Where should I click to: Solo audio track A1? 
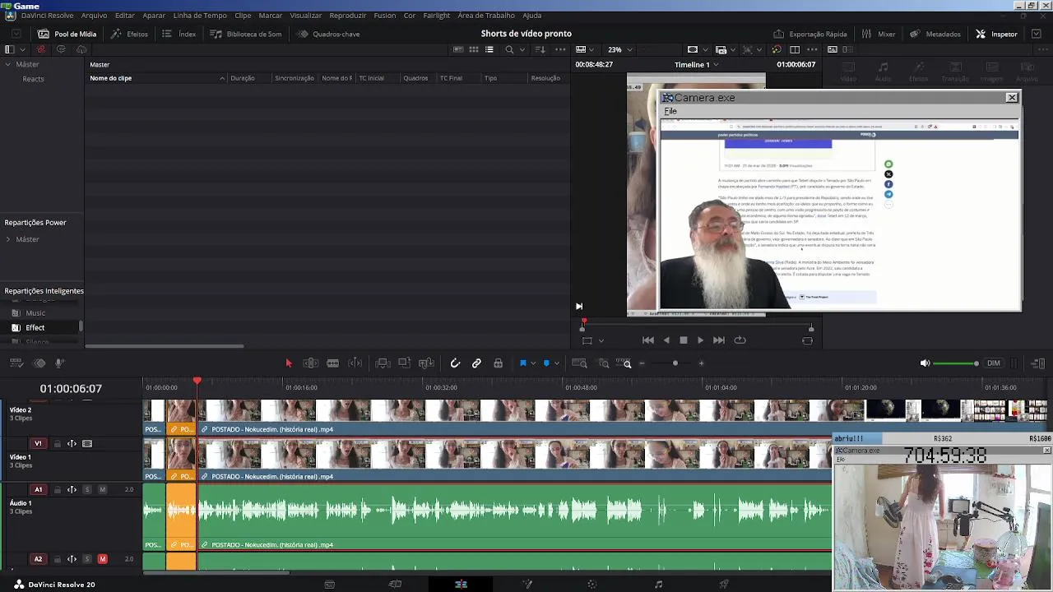[87, 490]
